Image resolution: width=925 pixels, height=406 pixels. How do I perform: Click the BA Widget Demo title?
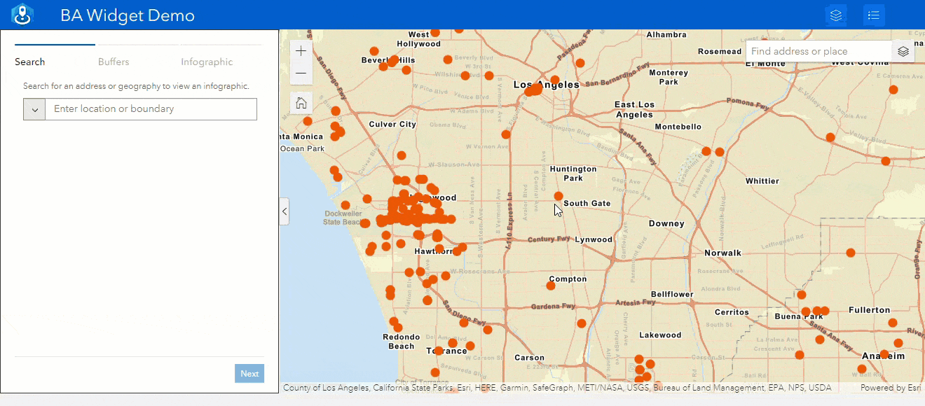click(128, 15)
